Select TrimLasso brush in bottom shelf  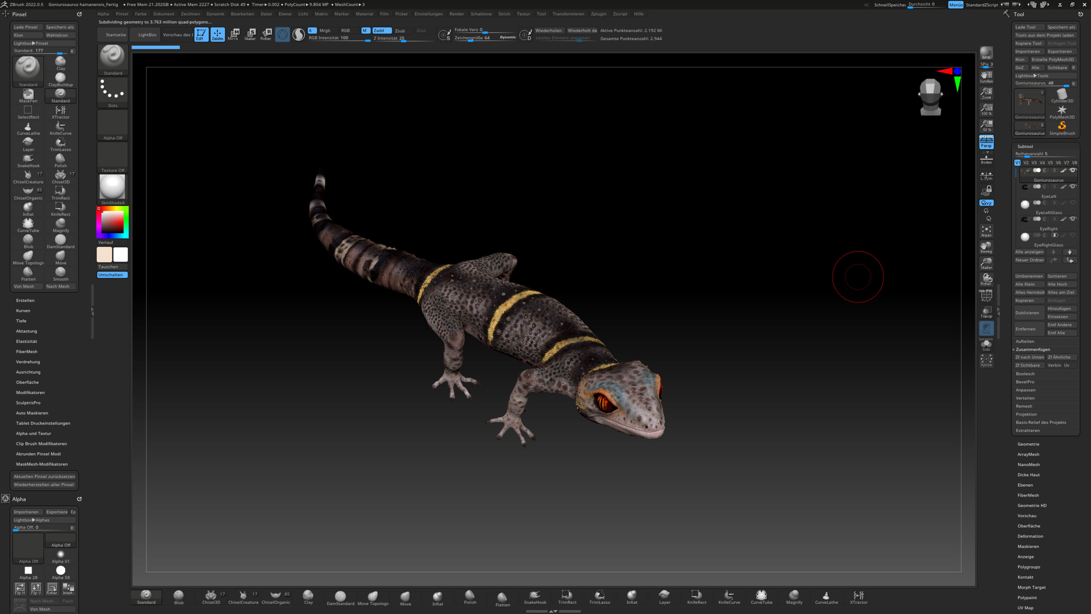tap(599, 597)
